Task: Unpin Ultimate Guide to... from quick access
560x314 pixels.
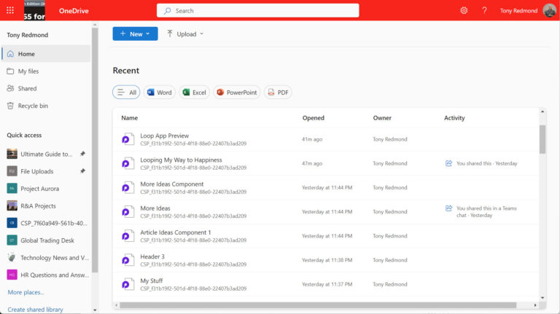Action: pyautogui.click(x=82, y=154)
